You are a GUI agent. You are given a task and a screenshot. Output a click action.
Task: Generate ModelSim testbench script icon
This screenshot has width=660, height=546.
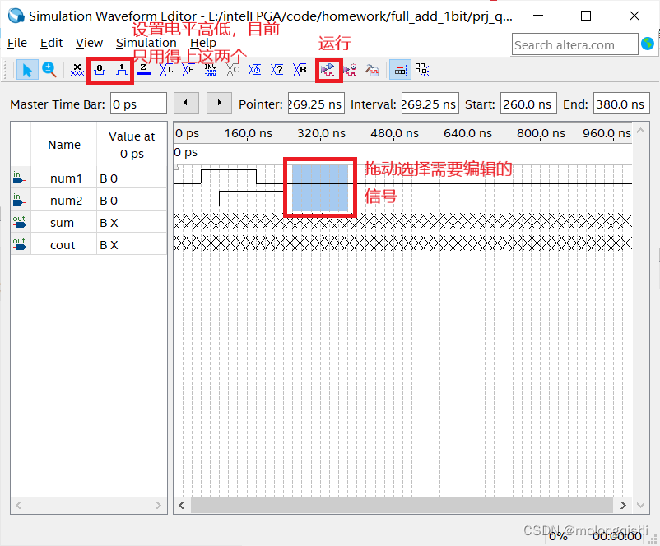tap(372, 70)
